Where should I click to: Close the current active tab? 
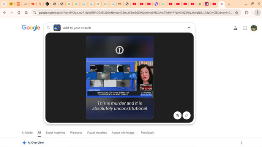(x=222, y=4)
